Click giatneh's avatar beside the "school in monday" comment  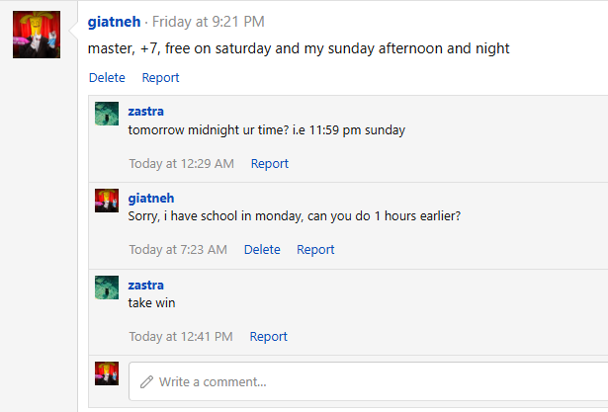(107, 201)
